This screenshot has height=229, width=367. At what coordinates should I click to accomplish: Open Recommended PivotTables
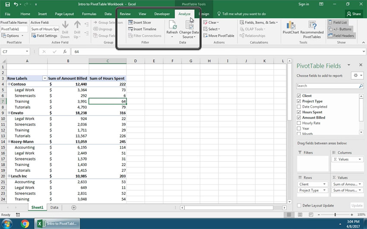(312, 29)
